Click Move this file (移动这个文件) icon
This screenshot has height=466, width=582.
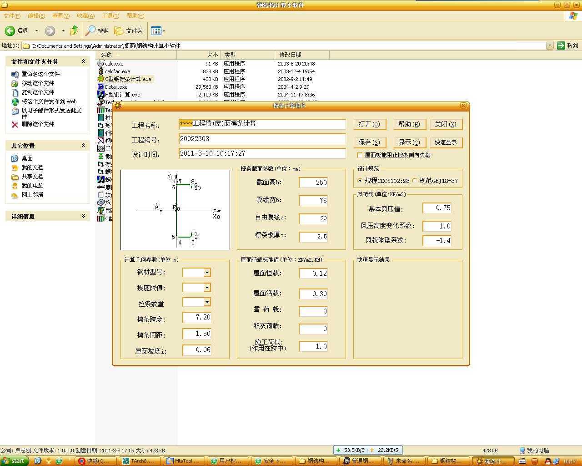coord(15,83)
